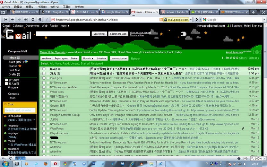267x167 pixels.
Task: Tick the Google 日历 email checkbox
Action: point(44,106)
